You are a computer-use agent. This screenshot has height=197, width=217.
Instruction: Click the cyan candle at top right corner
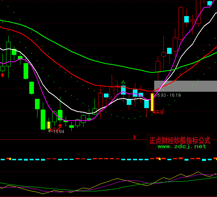tap(210, 3)
